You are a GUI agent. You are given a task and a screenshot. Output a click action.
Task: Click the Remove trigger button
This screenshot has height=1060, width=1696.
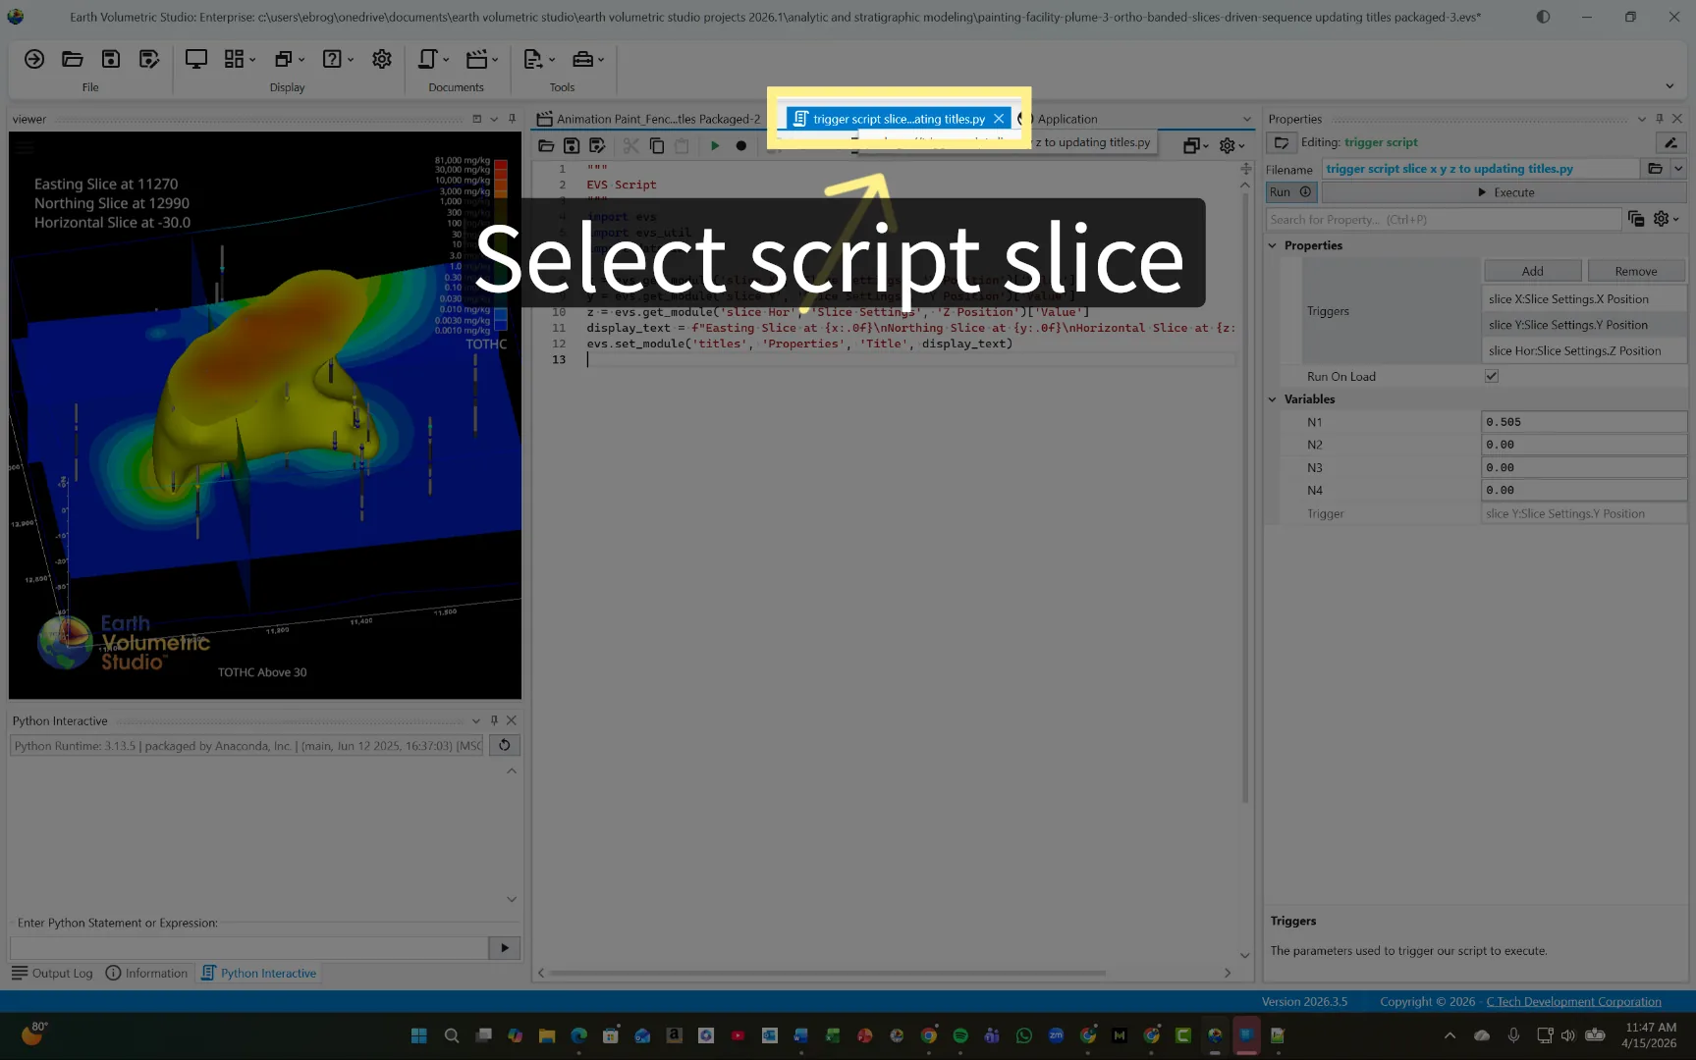tap(1636, 271)
